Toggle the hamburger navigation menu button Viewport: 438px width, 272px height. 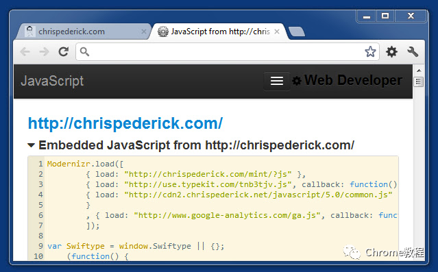pyautogui.click(x=277, y=82)
